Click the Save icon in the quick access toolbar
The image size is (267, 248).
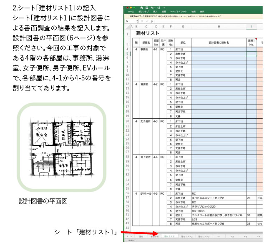[x=146, y=8]
